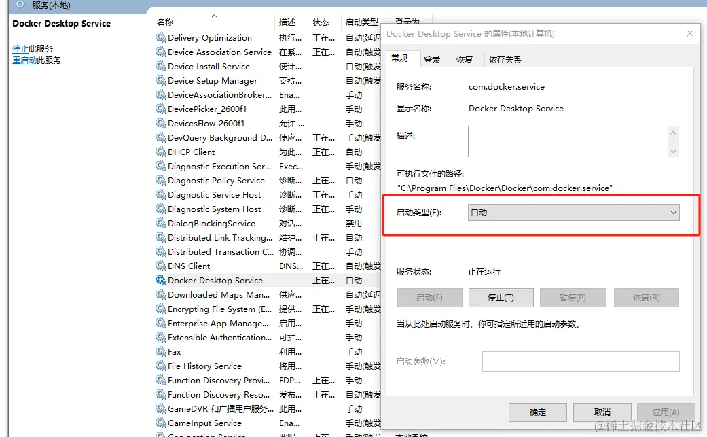Click the 服务(本地) header title
This screenshot has width=707, height=437.
pyautogui.click(x=51, y=5)
